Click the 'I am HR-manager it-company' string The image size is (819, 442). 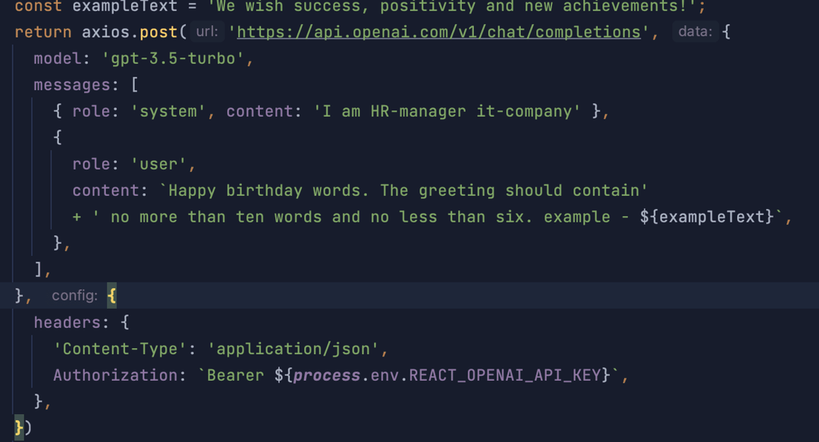click(447, 112)
